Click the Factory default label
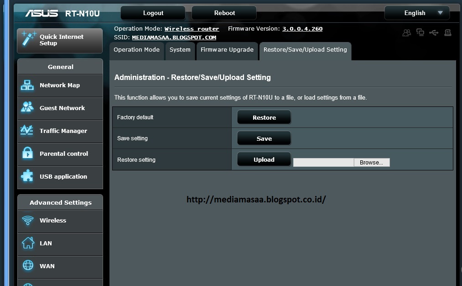The width and height of the screenshot is (462, 286). pyautogui.click(x=135, y=117)
